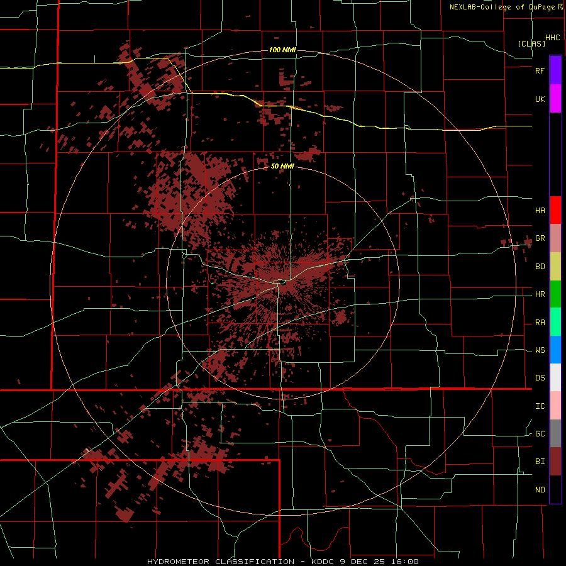Click the BD legend label
Screen dimensions: 566x566
(540, 267)
